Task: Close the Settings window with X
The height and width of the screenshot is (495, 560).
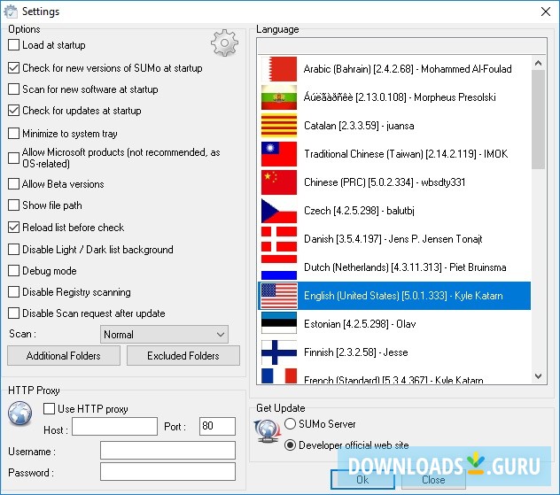Action: pos(545,12)
